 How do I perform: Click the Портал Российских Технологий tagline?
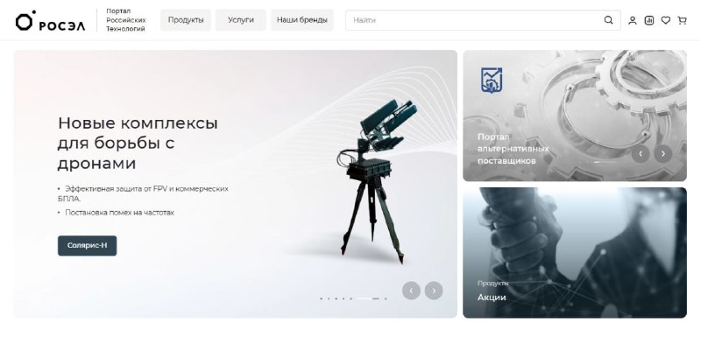pos(125,20)
